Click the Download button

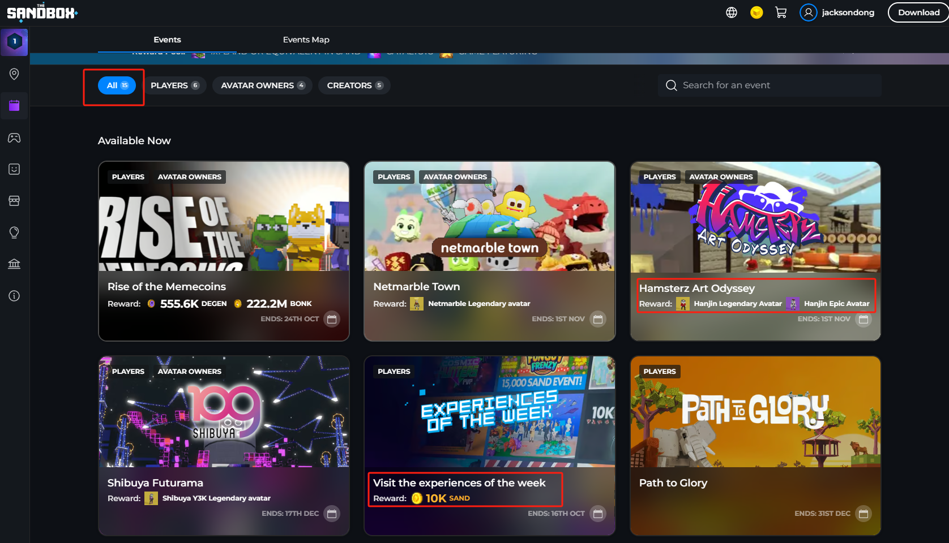(x=918, y=12)
